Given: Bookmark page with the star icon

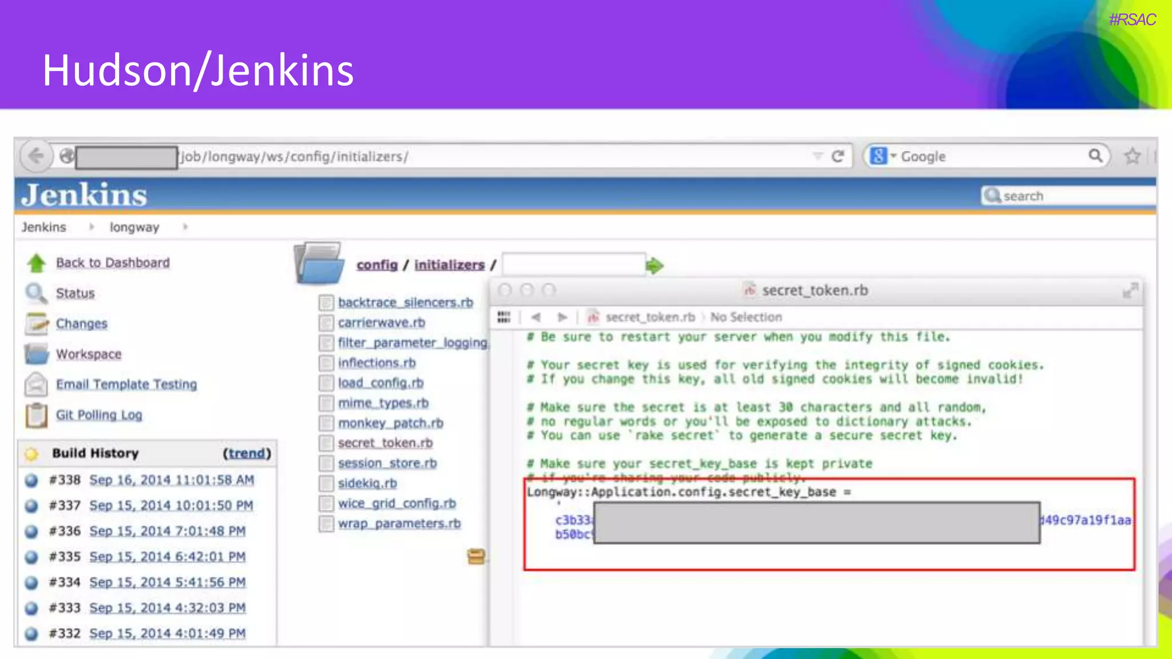Looking at the screenshot, I should point(1132,156).
